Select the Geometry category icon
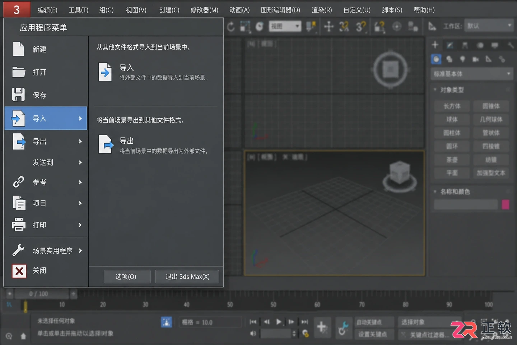Viewport: 517px width, 345px height. [436, 59]
